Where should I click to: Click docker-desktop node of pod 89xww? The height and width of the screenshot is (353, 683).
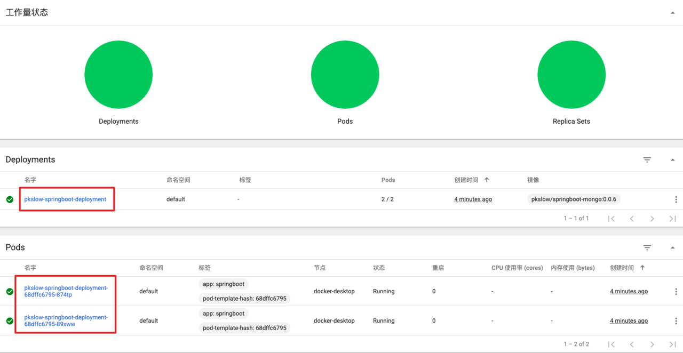coord(334,321)
